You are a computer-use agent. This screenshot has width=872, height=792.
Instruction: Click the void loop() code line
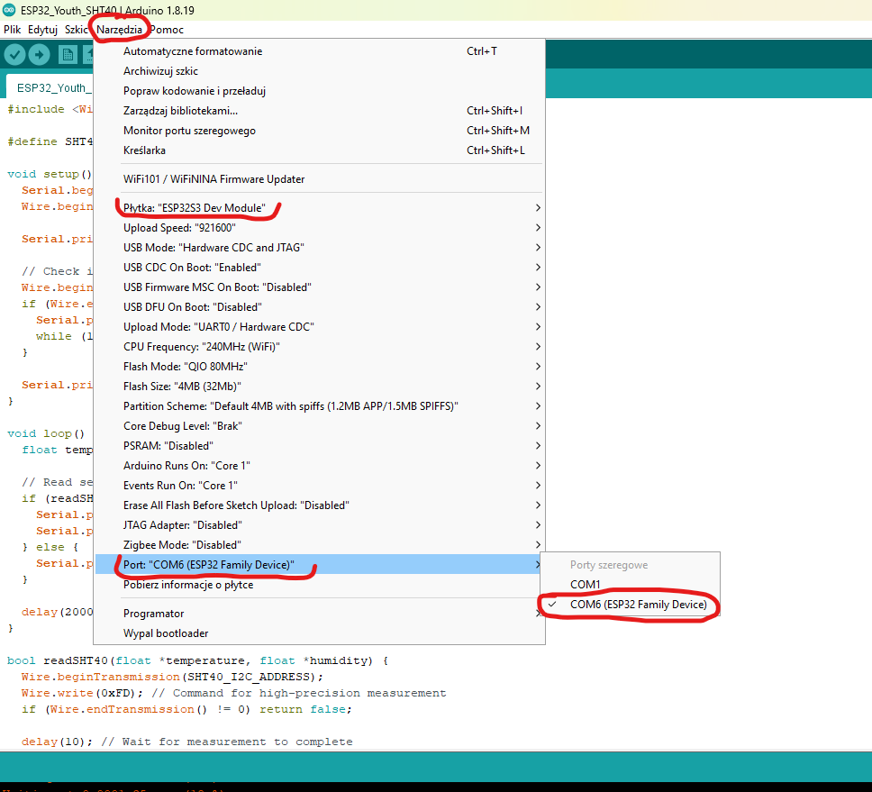click(x=46, y=433)
